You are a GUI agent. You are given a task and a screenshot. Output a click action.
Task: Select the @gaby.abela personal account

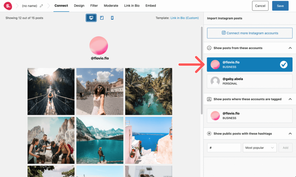coord(249,81)
